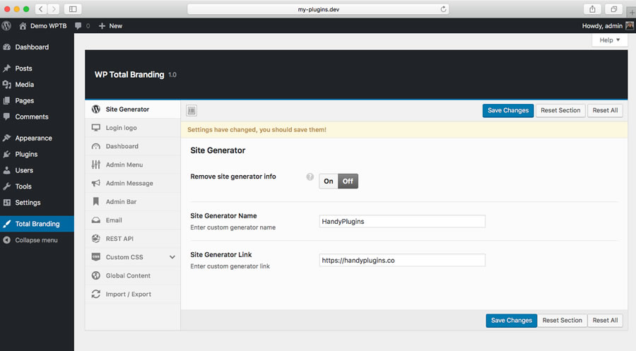Click the plus icon beside New
Viewport: 636px width, 351px height.
click(102, 26)
